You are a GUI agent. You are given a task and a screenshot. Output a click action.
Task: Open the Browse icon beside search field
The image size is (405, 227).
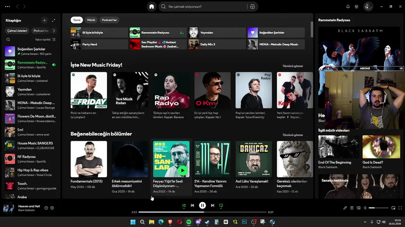pos(252,7)
